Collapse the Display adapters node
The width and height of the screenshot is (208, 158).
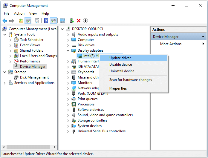(x=68, y=51)
